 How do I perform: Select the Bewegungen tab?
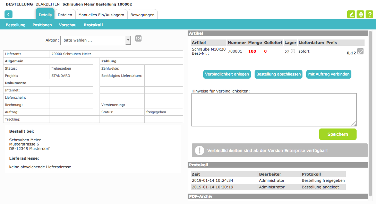click(142, 15)
